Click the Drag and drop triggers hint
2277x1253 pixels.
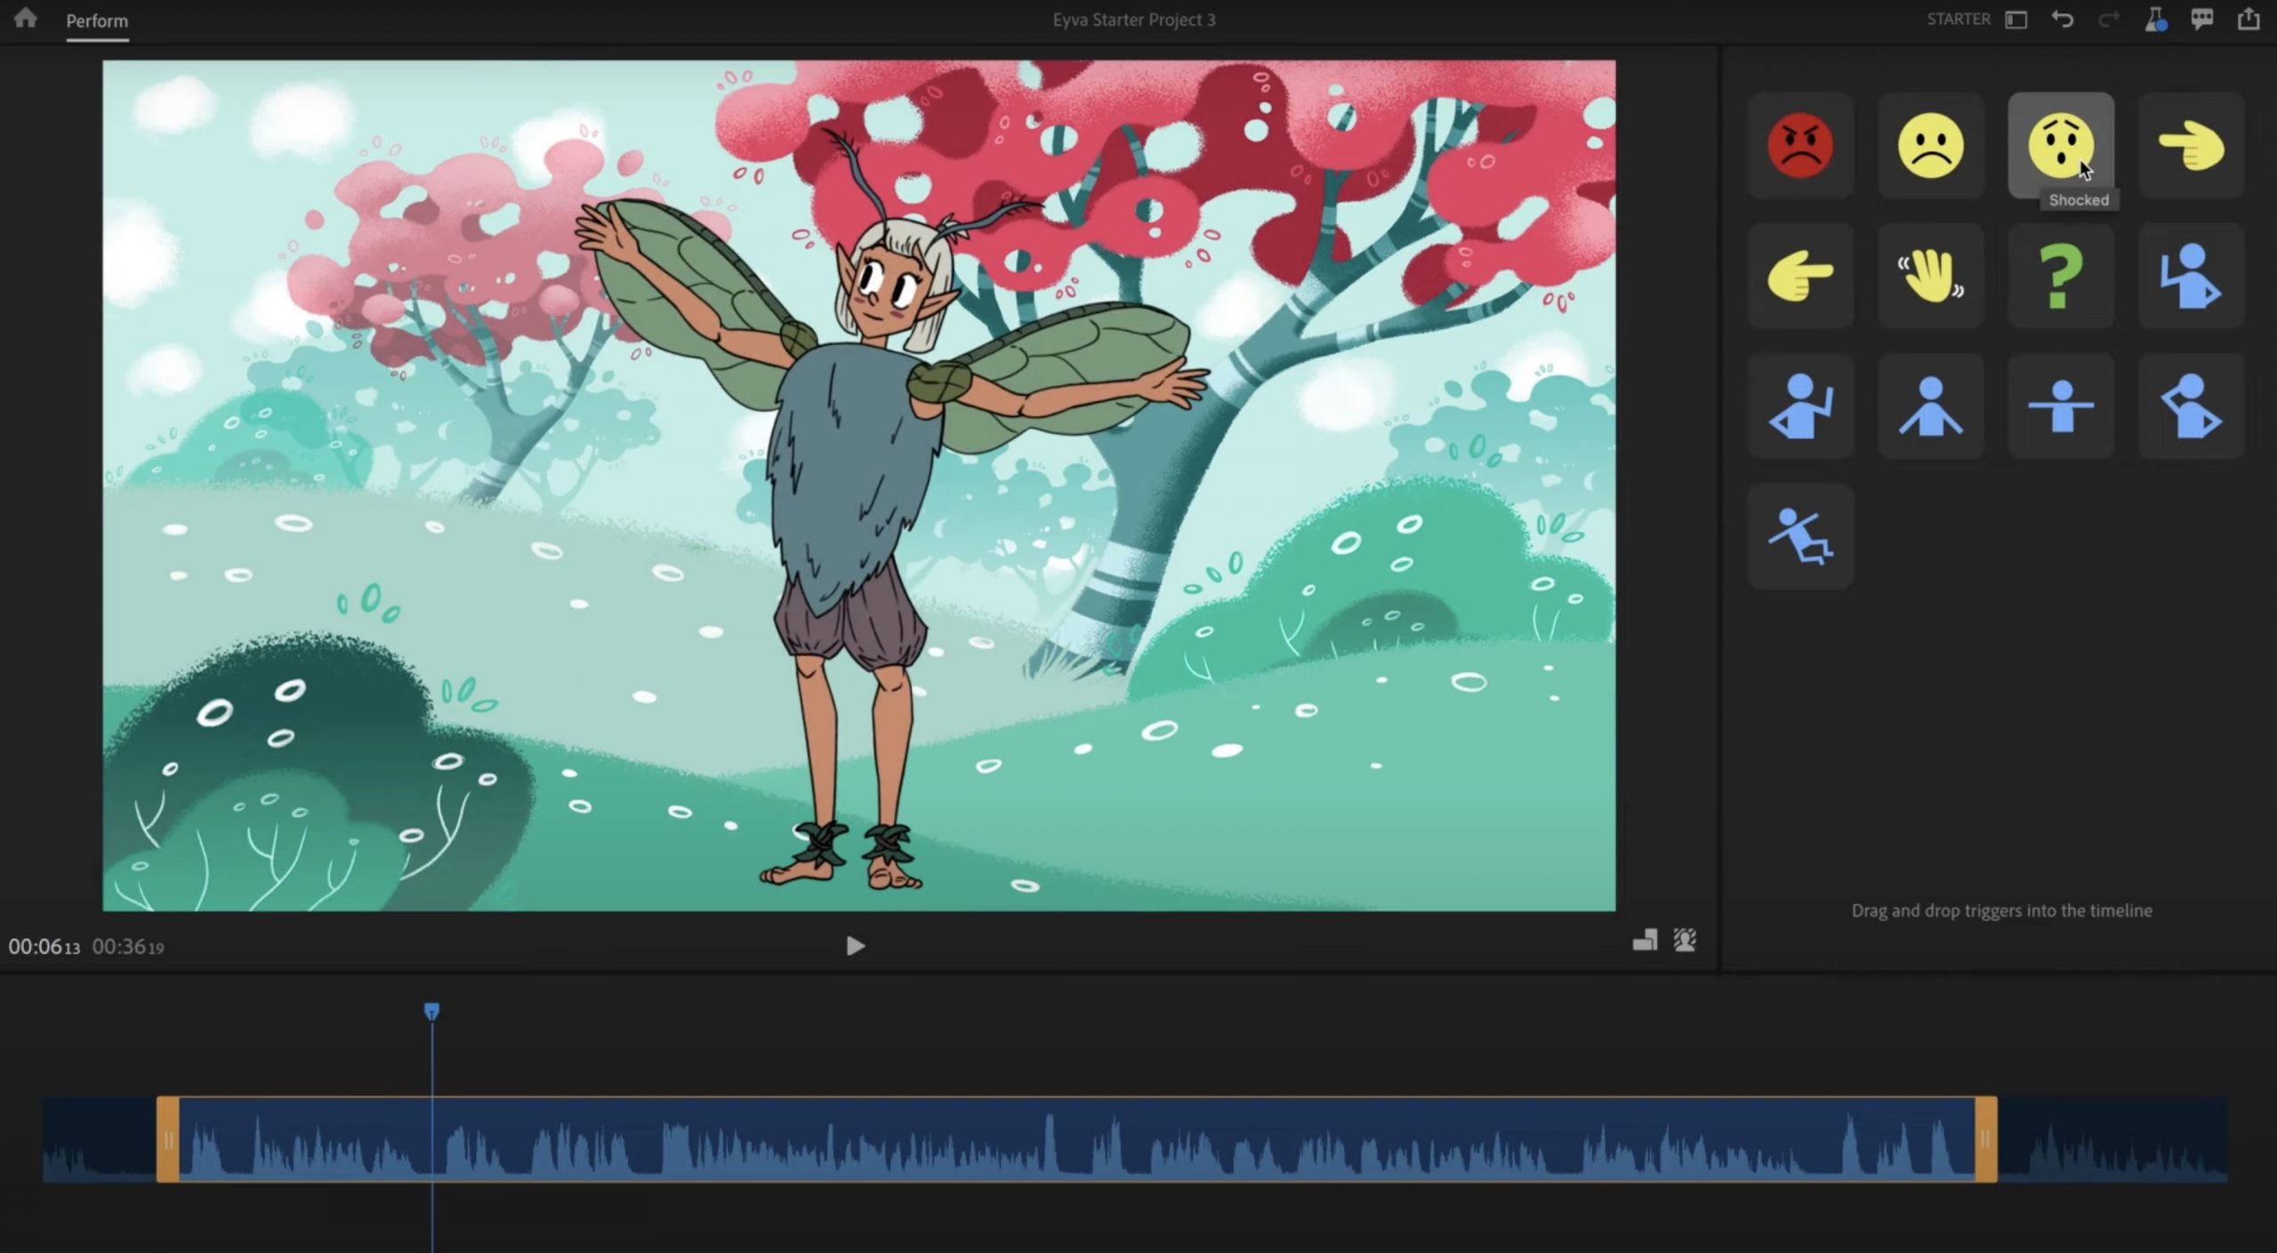2001,910
